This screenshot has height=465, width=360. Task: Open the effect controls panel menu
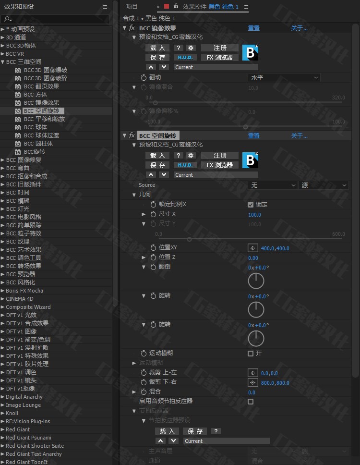[x=246, y=7]
